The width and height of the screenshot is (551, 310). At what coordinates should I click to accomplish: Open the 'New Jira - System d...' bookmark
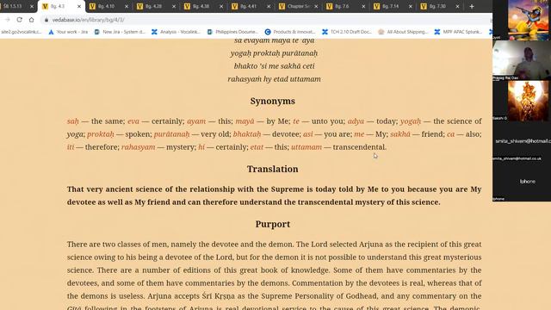[x=120, y=32]
